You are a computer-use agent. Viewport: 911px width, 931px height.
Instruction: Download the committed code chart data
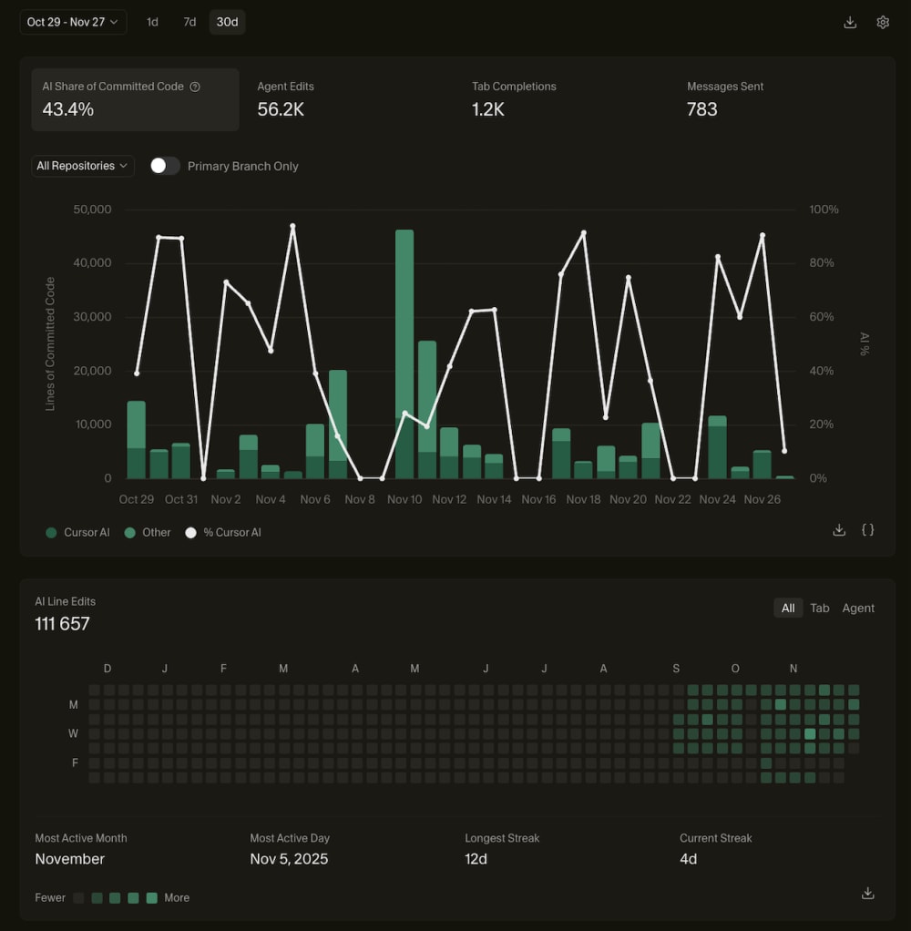point(838,529)
